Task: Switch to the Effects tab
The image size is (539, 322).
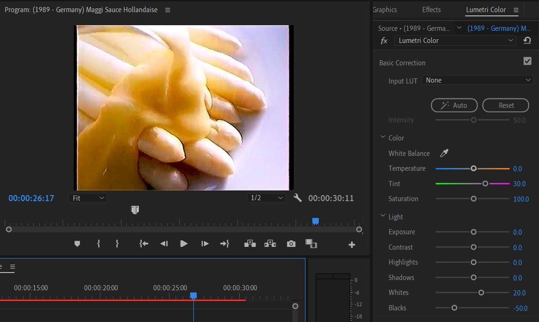Action: [x=432, y=10]
